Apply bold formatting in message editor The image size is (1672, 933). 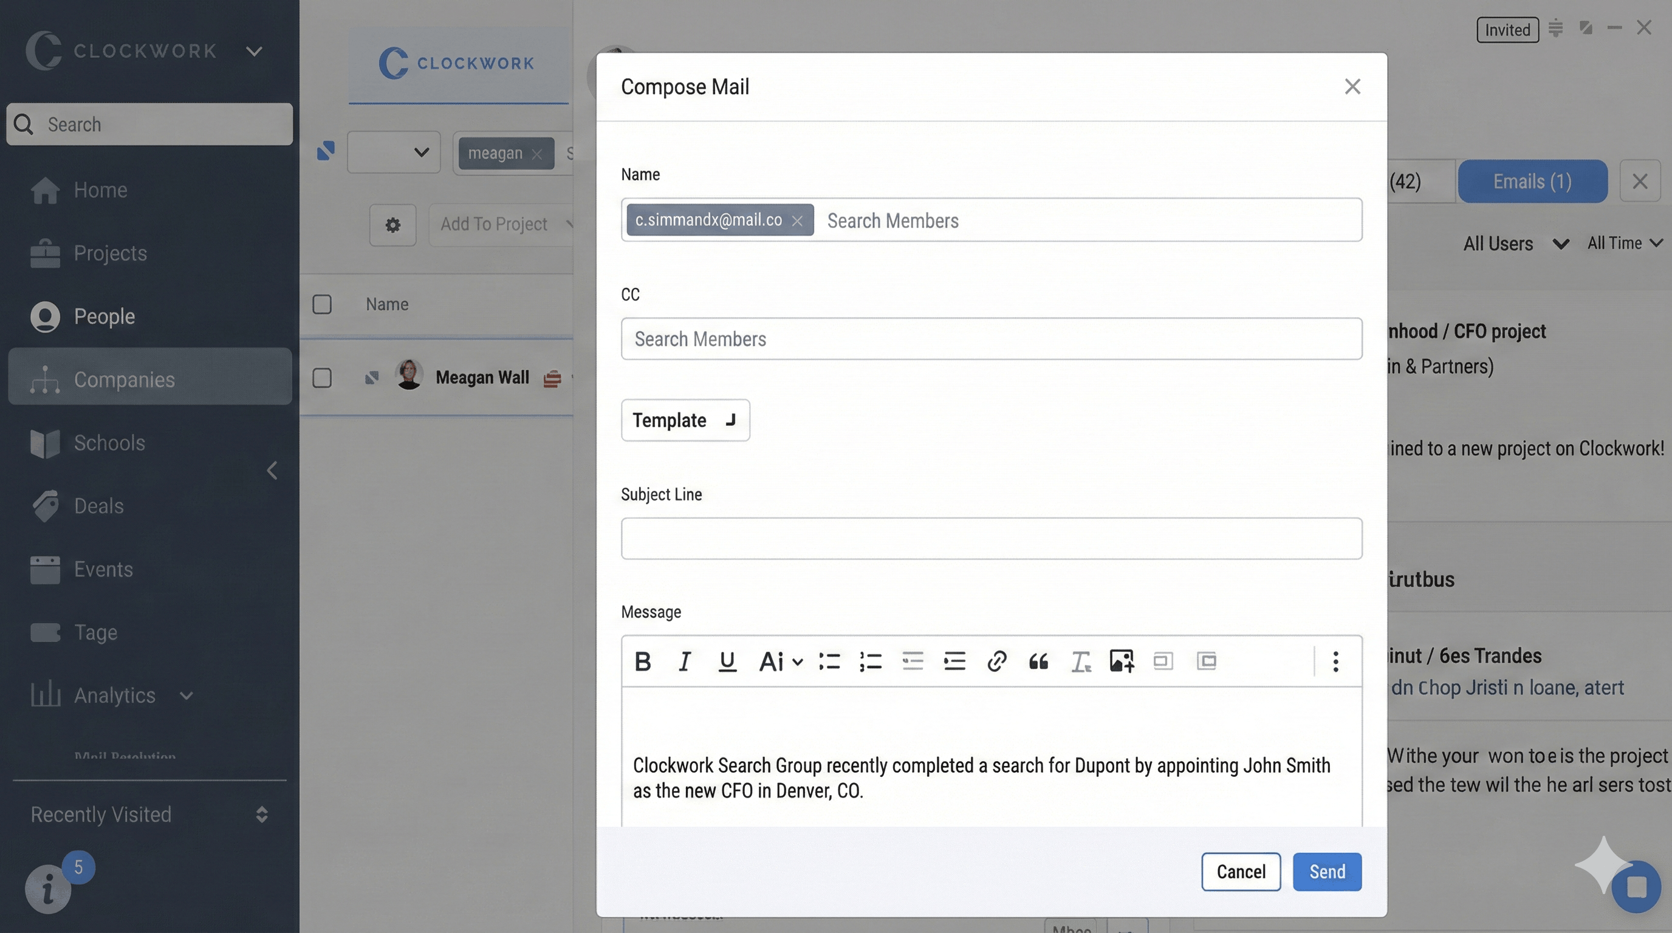coord(643,661)
